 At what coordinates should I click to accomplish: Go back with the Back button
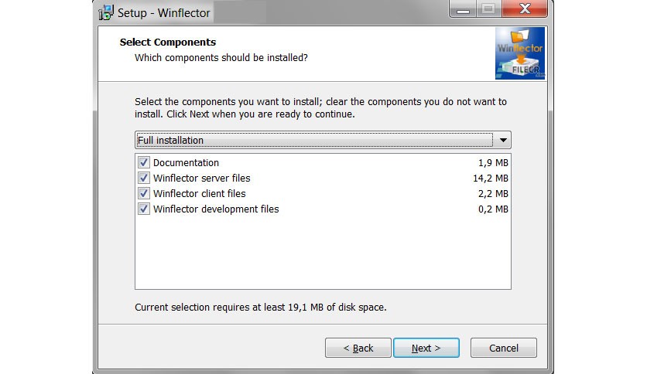click(358, 348)
